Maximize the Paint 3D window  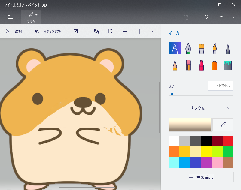(x=220, y=5)
